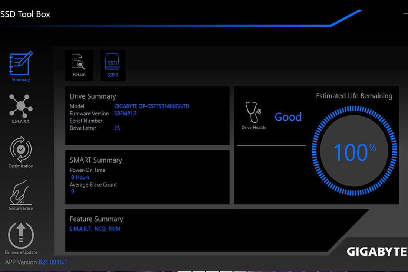
Task: Click TRIM in Feature Summary
Action: (x=114, y=229)
